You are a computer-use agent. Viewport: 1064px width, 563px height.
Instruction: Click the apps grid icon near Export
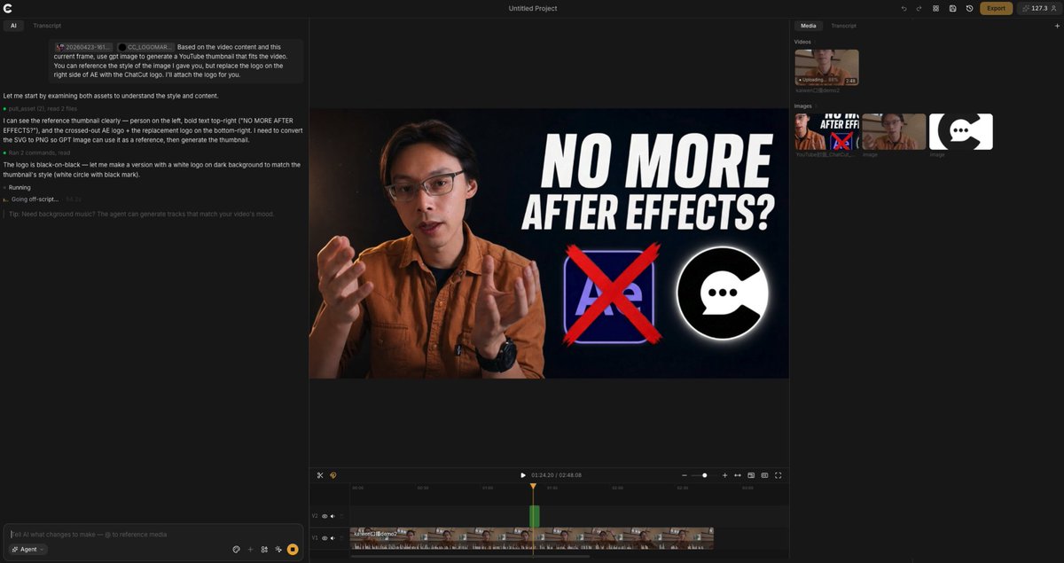(x=935, y=8)
